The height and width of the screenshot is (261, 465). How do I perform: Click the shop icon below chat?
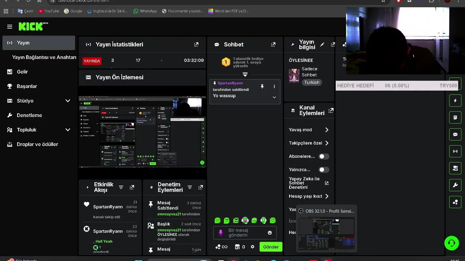(x=237, y=247)
